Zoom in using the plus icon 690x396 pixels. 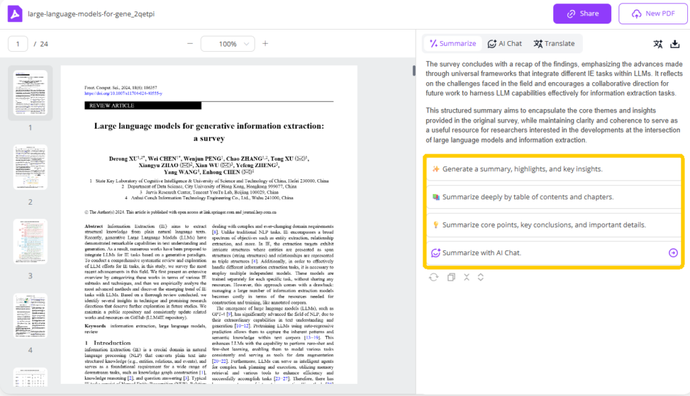[265, 44]
